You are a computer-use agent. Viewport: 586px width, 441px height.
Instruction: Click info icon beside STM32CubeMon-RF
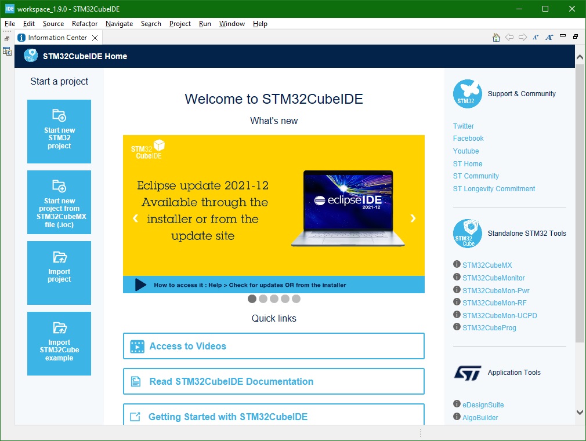coord(457,302)
